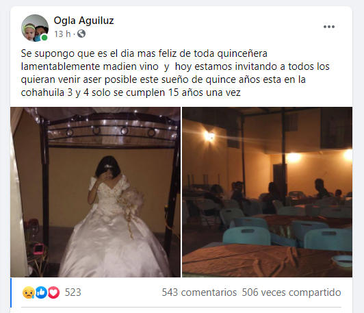Open the three-dots post options menu
364x313 pixels.
(x=329, y=27)
